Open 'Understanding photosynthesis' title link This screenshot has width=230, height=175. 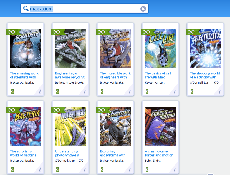click(x=67, y=153)
